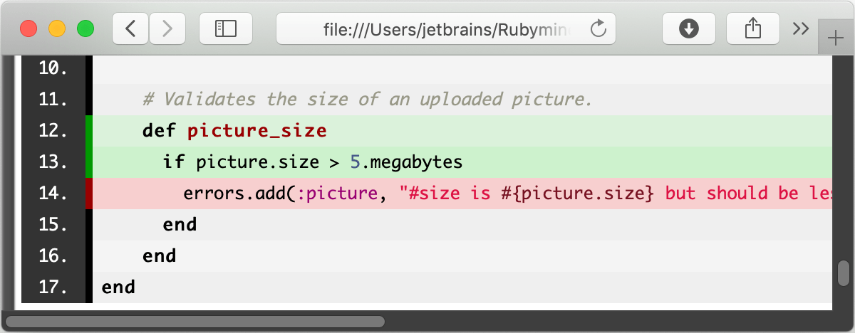The height and width of the screenshot is (333, 855).
Task: Click the picture_size method name
Action: pos(256,131)
